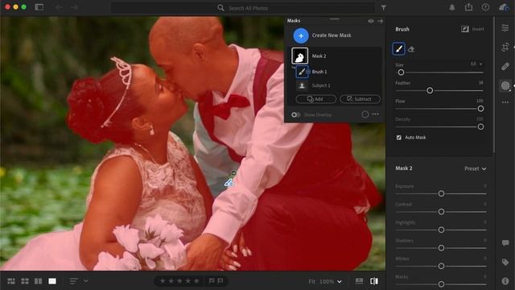Click Fit zoom option
This screenshot has width=515, height=290.
coord(311,281)
